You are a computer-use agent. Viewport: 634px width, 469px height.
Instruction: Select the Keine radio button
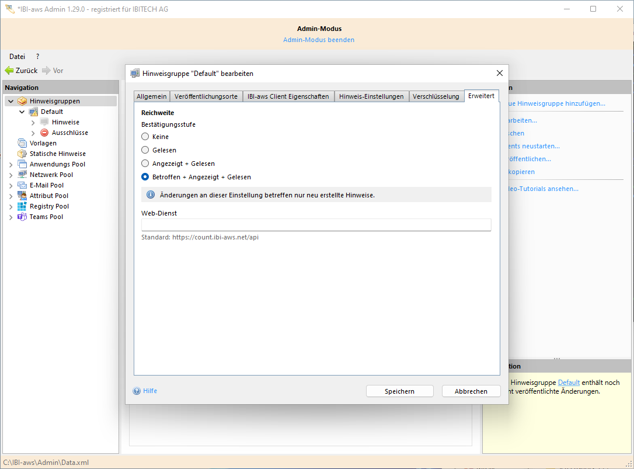(145, 137)
